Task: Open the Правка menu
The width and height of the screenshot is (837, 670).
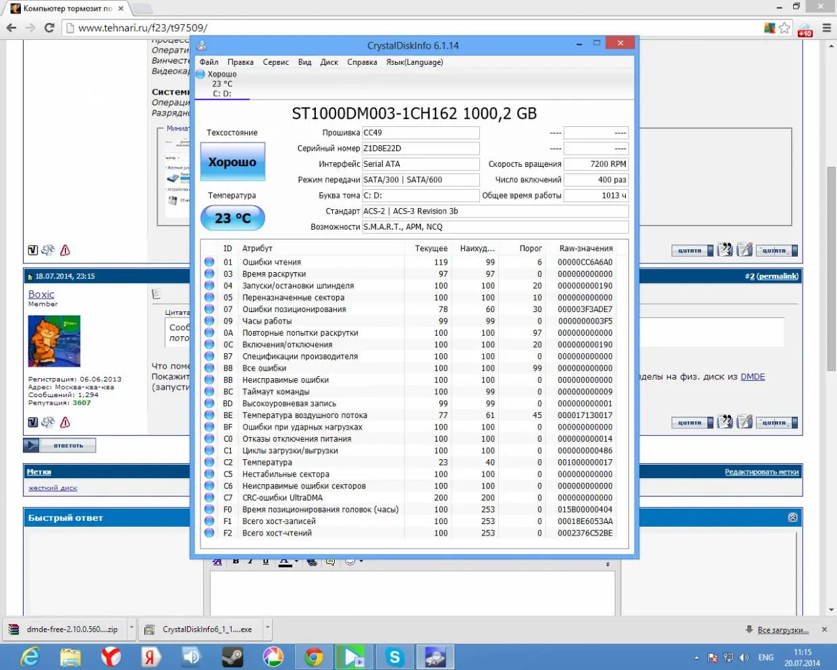Action: (240, 62)
